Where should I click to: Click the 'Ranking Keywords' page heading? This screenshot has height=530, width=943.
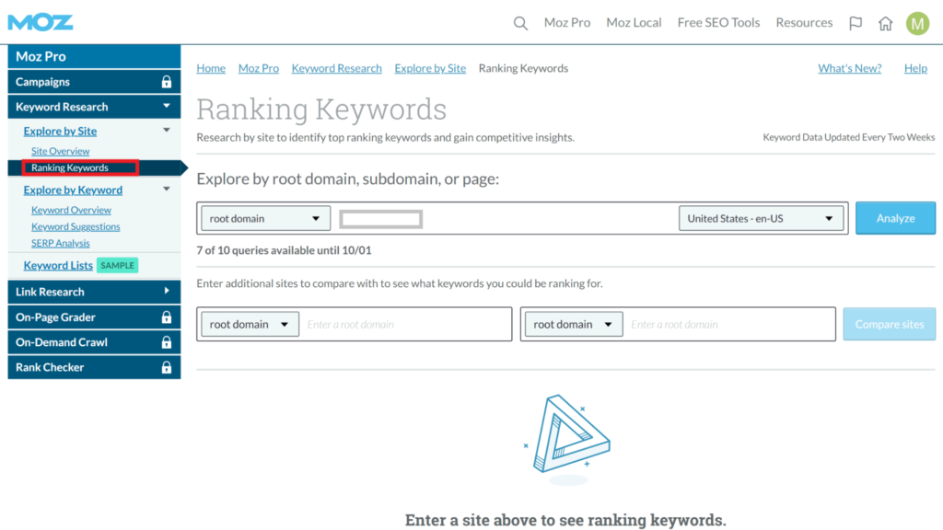[321, 109]
